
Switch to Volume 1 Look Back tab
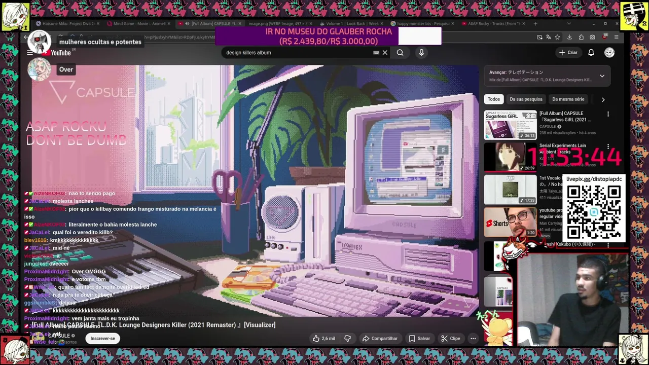click(351, 23)
